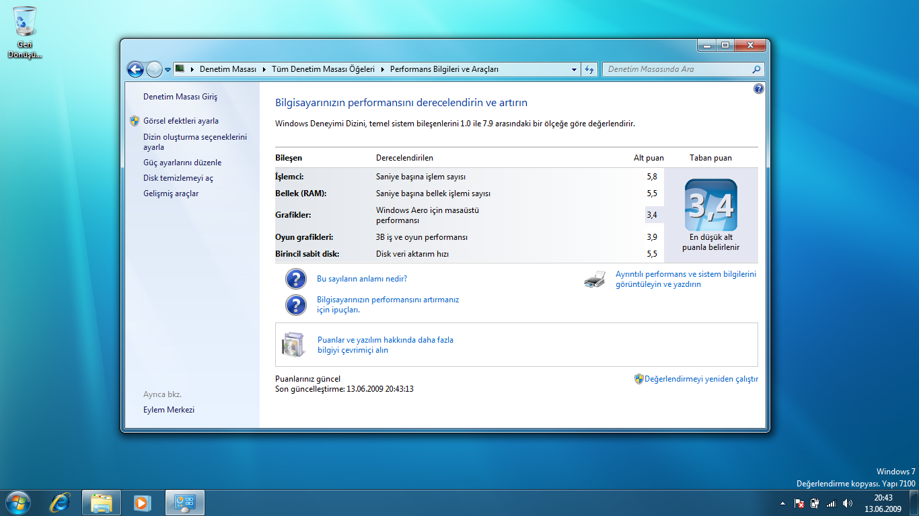
Task: Click the Son güncelleştirme timestamp text
Action: click(x=344, y=389)
